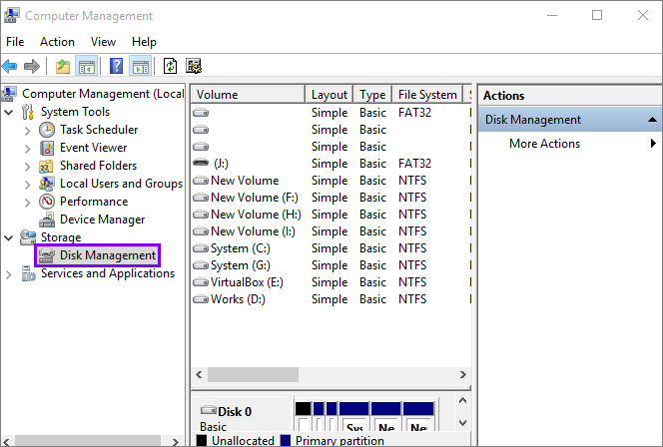This screenshot has height=447, width=663.
Task: Click the blue Back arrow in toolbar
Action: 10,67
